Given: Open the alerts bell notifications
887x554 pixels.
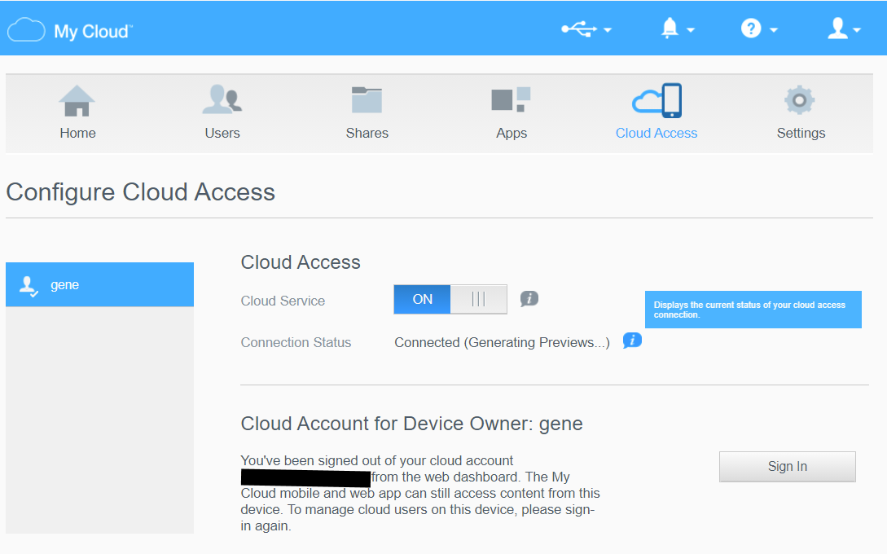Looking at the screenshot, I should [670, 28].
